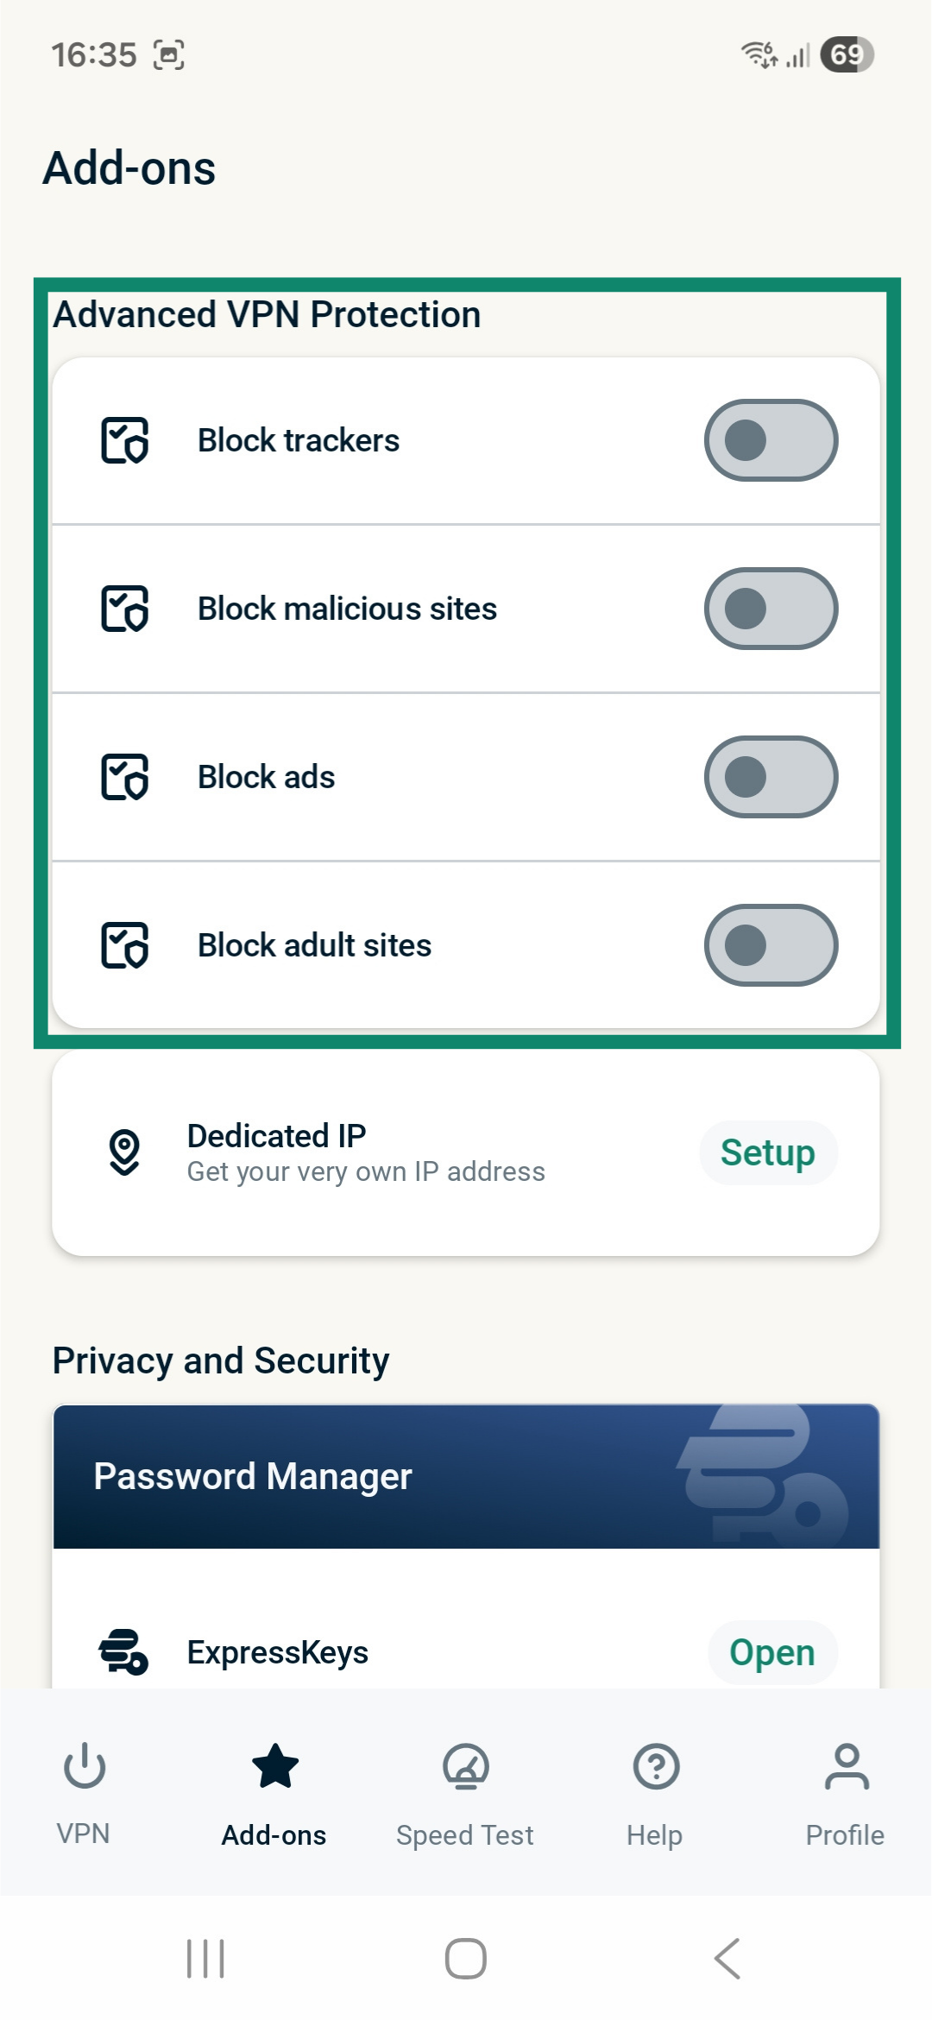
Task: Toggle Block ads on
Action: (x=771, y=777)
